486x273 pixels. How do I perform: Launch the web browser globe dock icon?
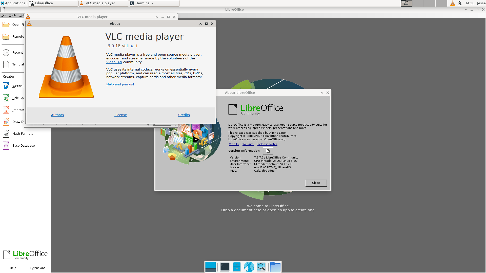pos(249,267)
